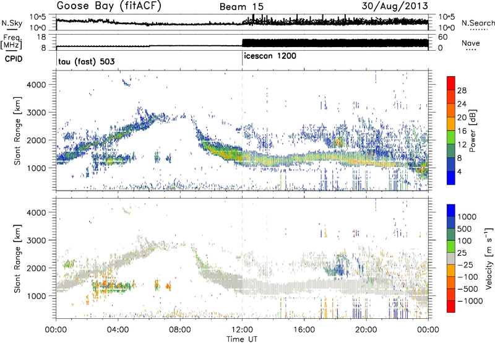Click the Slant Range [km] title of velocity panel

point(17,259)
